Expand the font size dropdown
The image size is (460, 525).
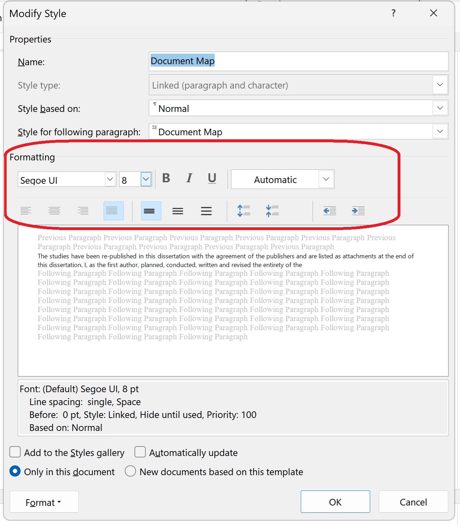point(146,180)
